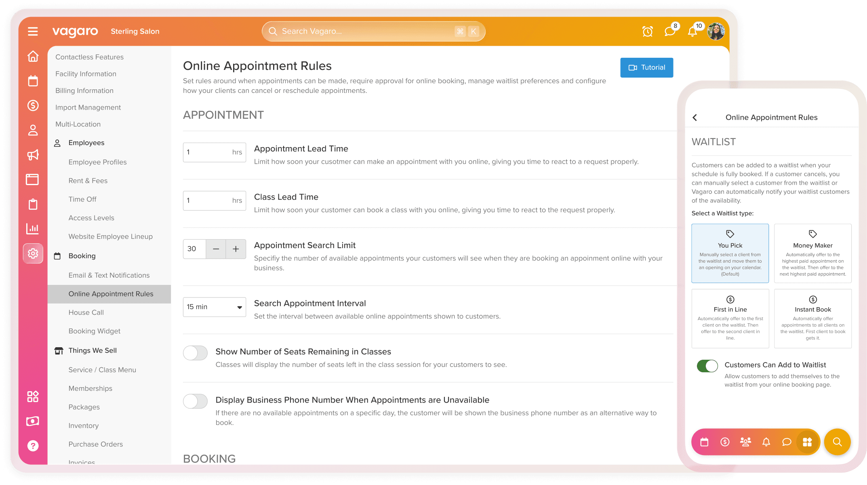
Task: Tap the orange search button on phone
Action: [x=837, y=442]
